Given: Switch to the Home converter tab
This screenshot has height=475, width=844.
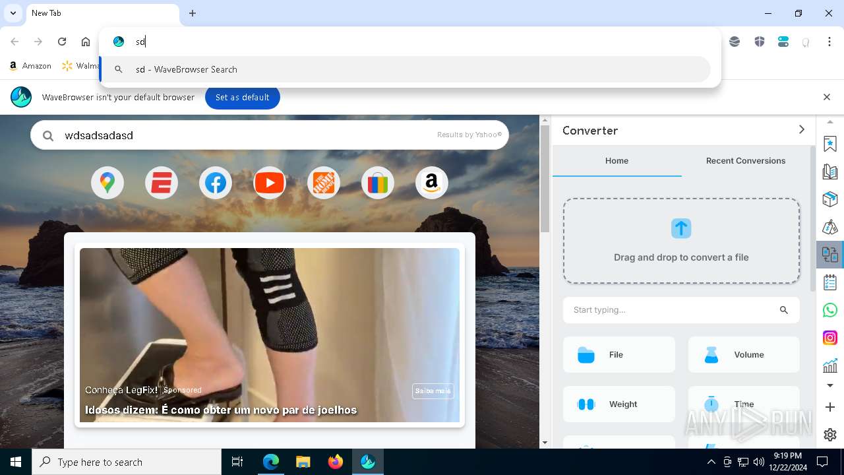Looking at the screenshot, I should point(617,161).
